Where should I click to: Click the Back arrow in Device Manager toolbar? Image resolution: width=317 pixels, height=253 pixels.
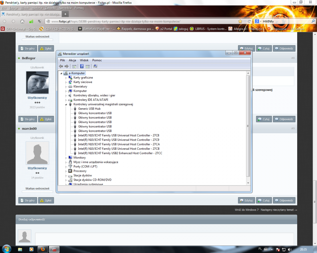pyautogui.click(x=61, y=66)
